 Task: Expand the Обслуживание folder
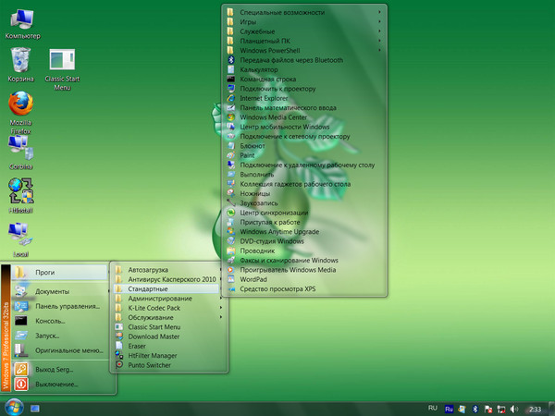pos(168,318)
